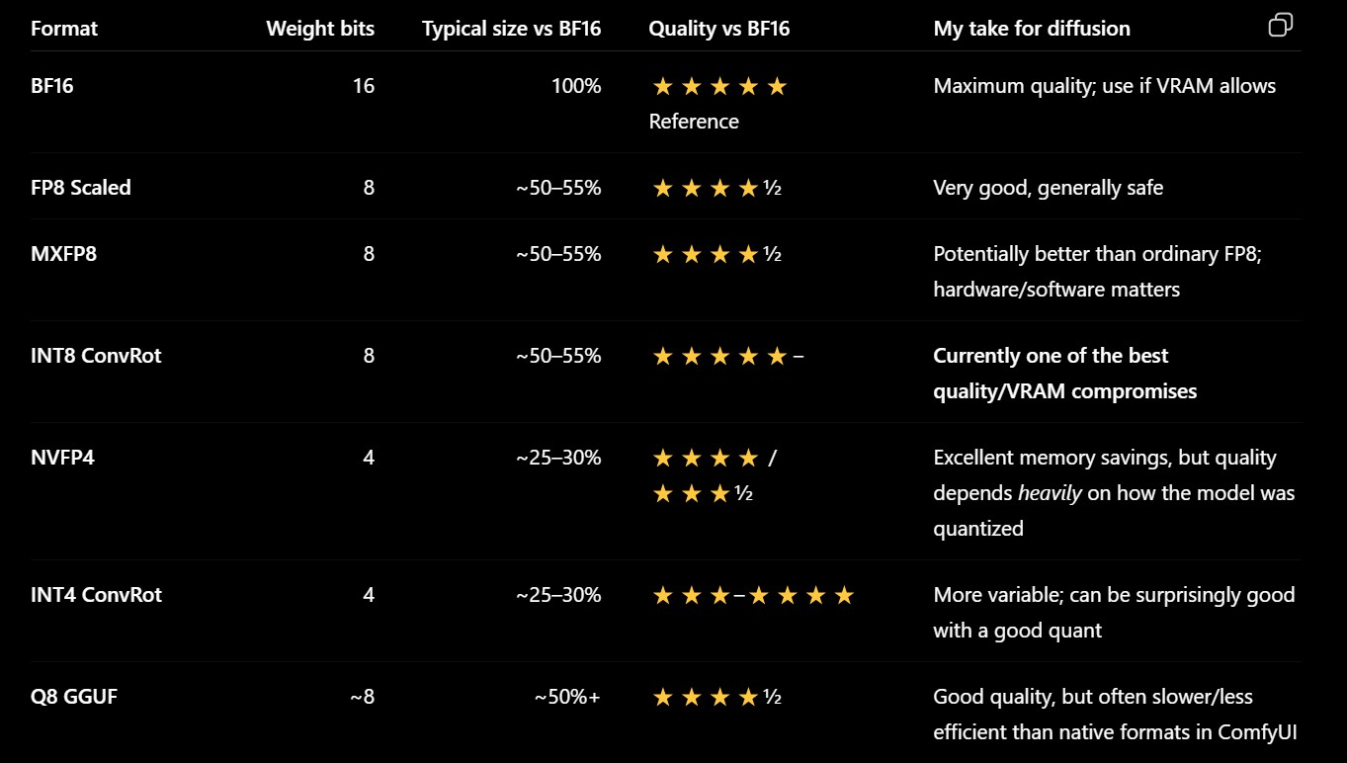Click the Reference label under BF16 stars
Image resolution: width=1347 pixels, height=763 pixels.
pos(694,122)
